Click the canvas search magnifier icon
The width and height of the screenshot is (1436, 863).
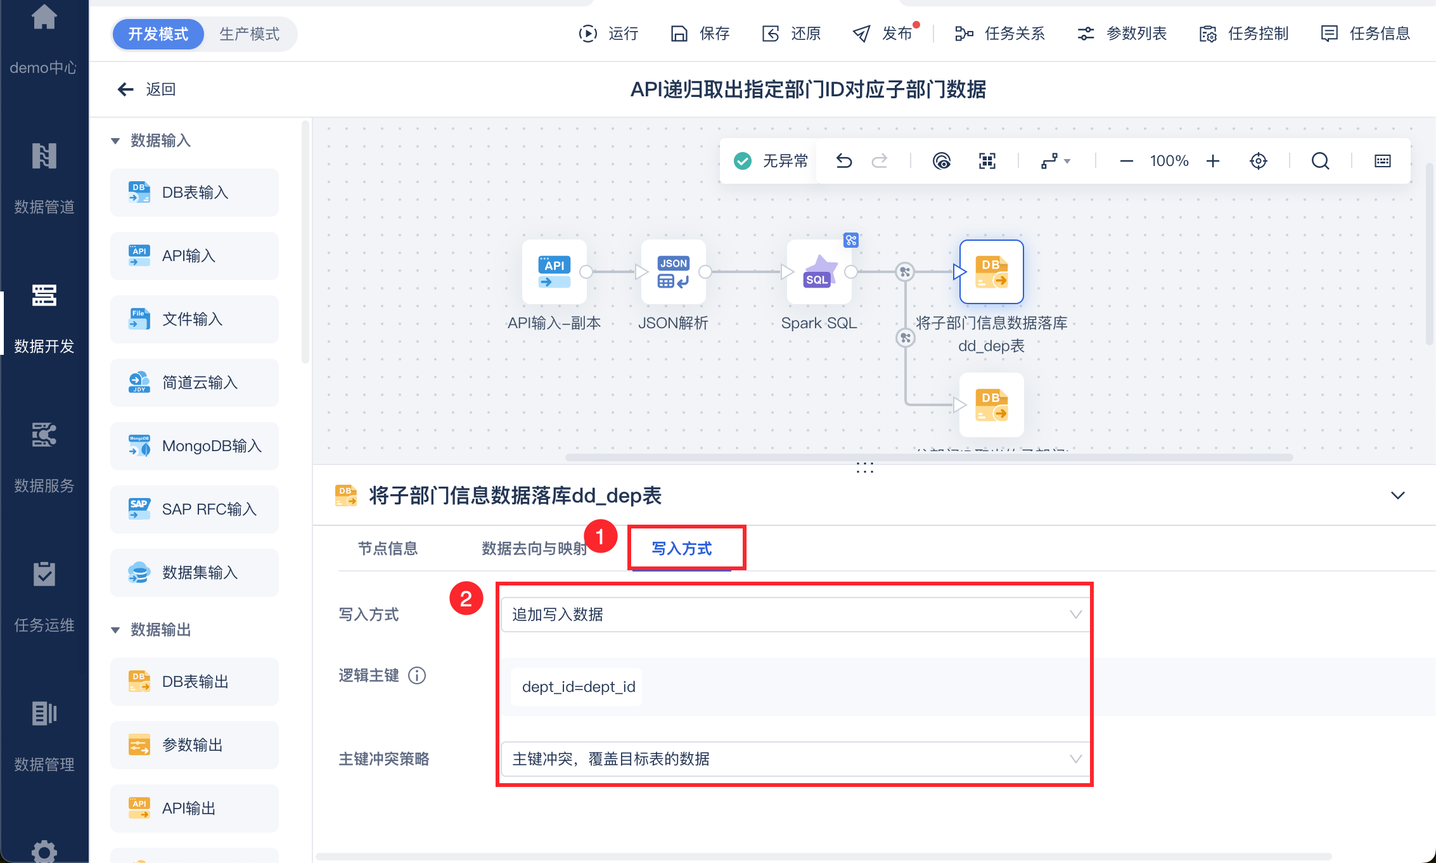click(1320, 161)
